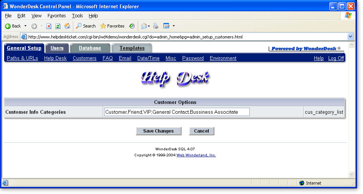
Task: Click the scrollbar down arrow
Action: coord(351,174)
